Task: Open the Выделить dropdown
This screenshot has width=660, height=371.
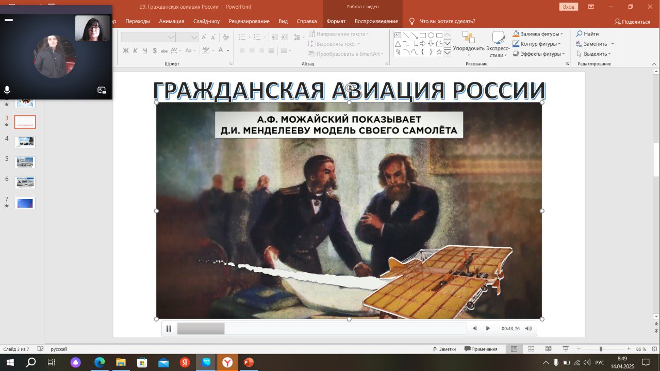Action: tap(593, 54)
